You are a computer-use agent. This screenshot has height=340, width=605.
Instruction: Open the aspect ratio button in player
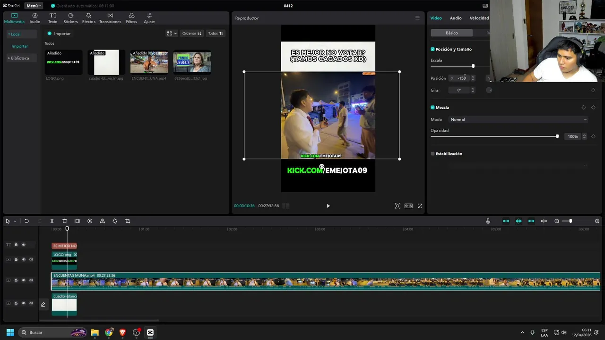click(408, 206)
